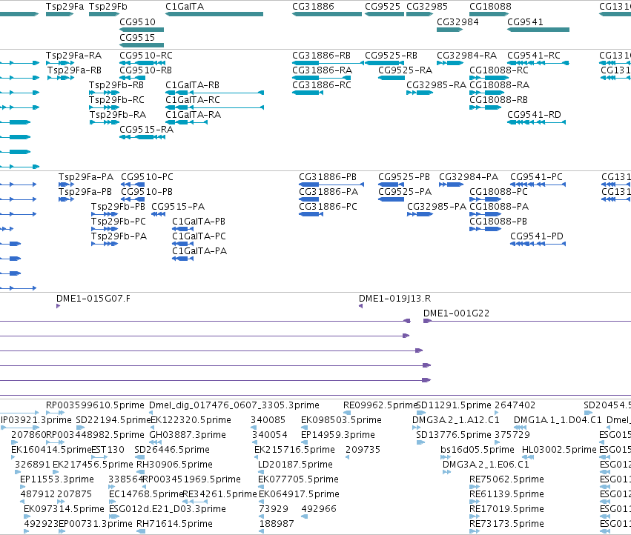Click the Tsp29Fa gene label
Image resolution: width=631 pixels, height=535 pixels.
pos(65,7)
